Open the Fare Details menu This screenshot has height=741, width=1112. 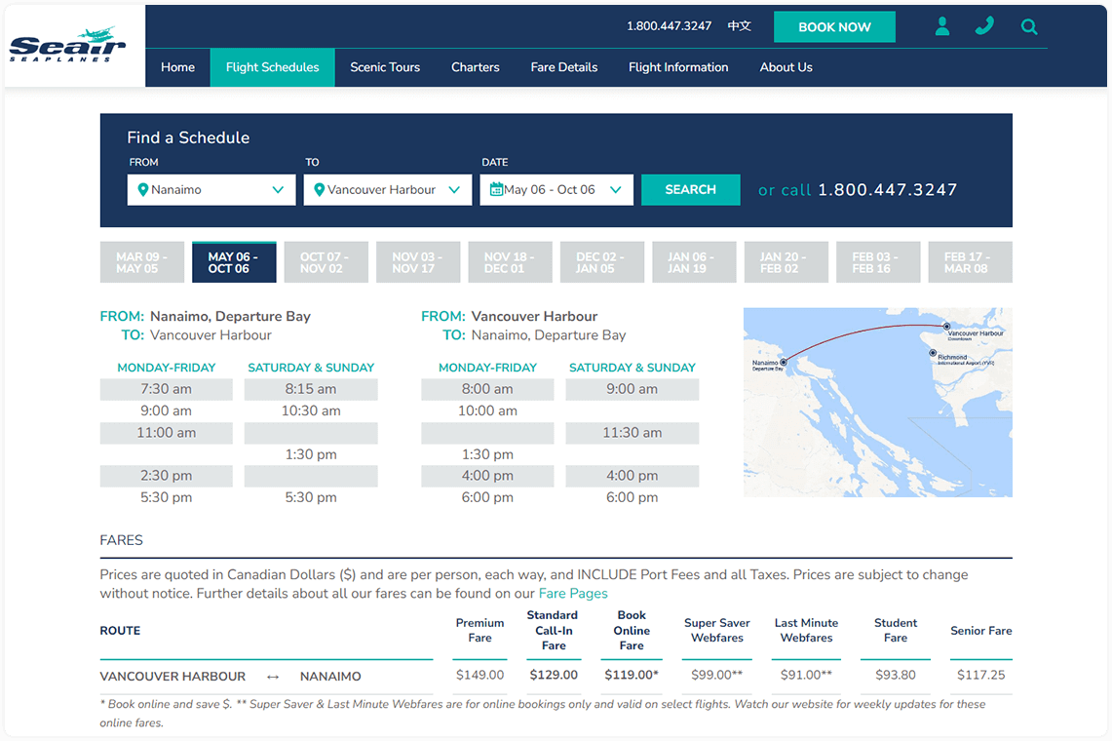(564, 67)
